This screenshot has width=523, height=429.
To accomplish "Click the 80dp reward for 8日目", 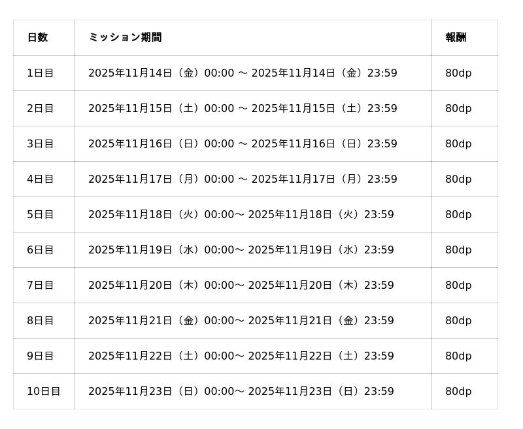I will coord(458,320).
